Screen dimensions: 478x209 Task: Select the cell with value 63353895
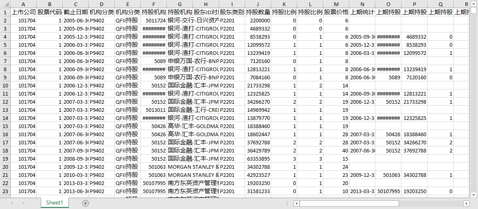tap(258, 159)
